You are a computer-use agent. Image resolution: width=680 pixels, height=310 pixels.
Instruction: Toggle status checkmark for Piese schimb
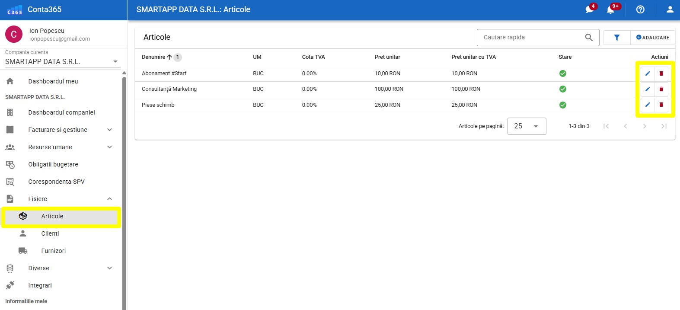(562, 105)
